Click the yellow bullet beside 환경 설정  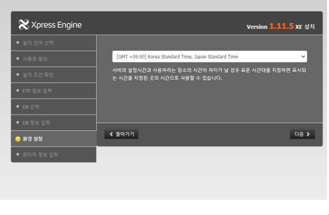pyautogui.click(x=18, y=139)
